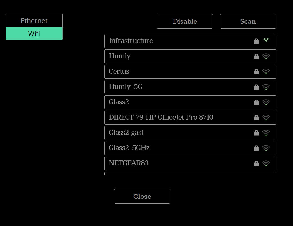Select the Glass2-gäst network name
This screenshot has height=226, width=293.
point(126,133)
